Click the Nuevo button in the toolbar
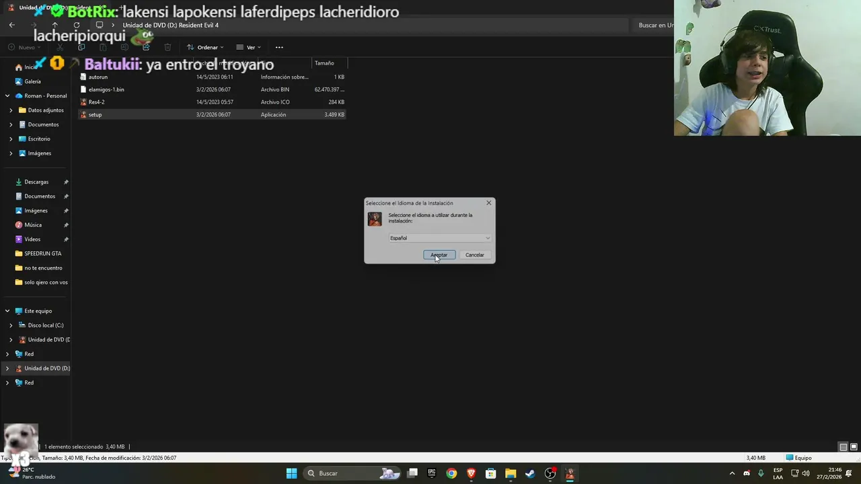This screenshot has width=861, height=484. (24, 47)
